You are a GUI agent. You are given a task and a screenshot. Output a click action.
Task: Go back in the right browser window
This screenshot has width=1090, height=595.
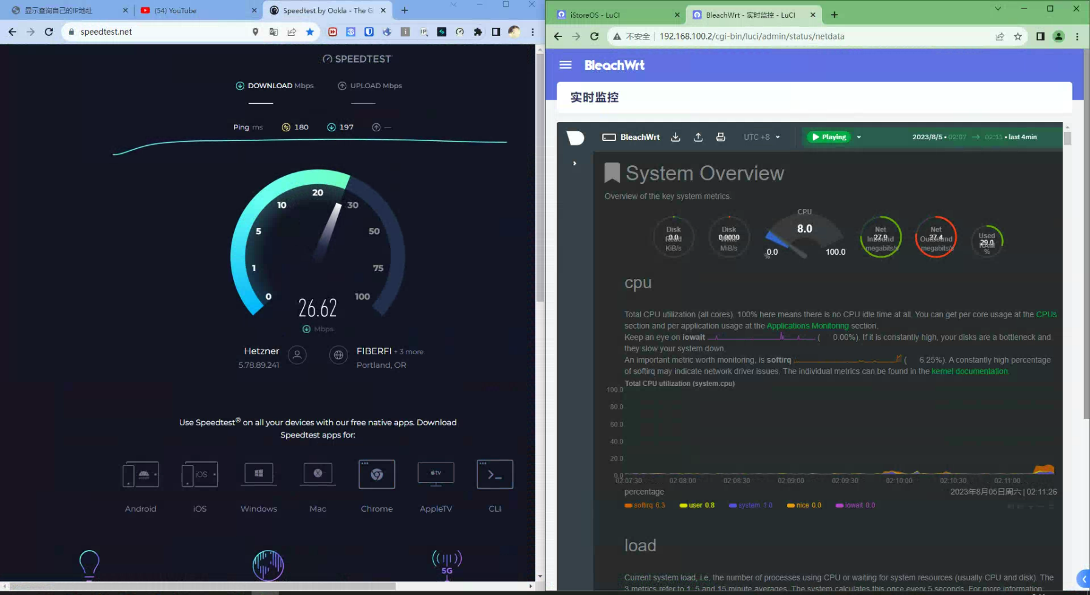(558, 36)
